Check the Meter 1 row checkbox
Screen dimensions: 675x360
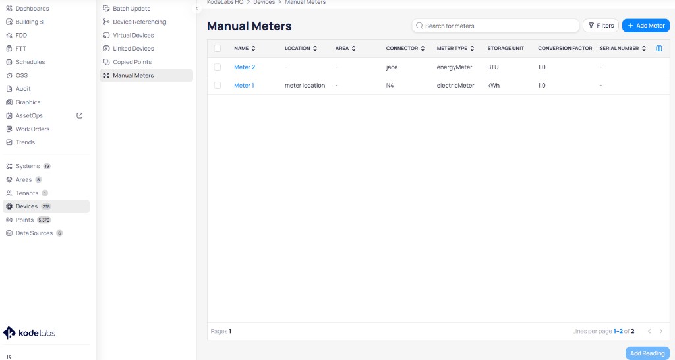(218, 86)
